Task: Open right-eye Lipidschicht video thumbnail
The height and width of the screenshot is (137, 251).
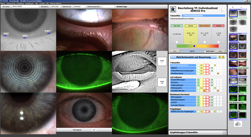Action: [233, 46]
